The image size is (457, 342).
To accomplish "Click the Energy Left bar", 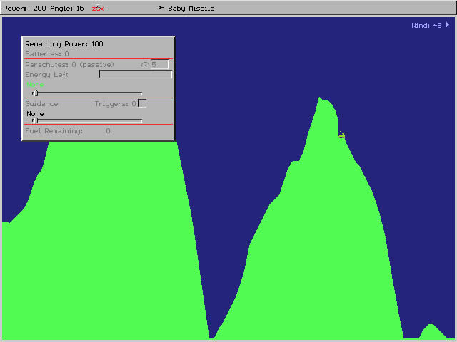I will (135, 74).
